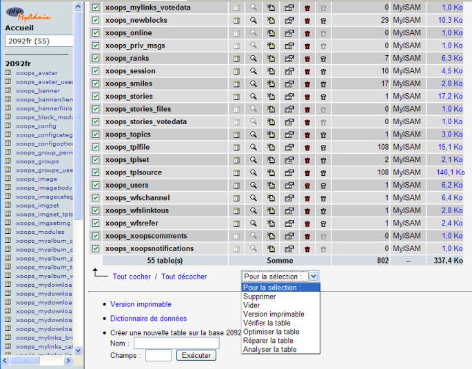Click the 'Tout cocher' link
The image size is (472, 369).
tap(132, 277)
